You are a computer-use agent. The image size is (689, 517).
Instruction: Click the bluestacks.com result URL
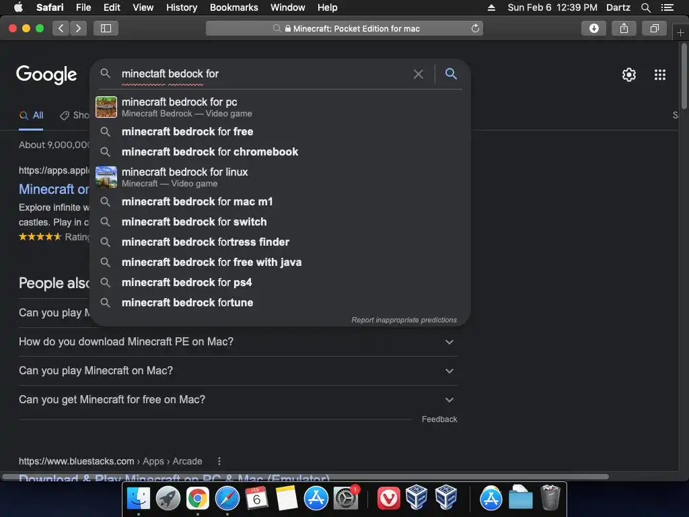110,461
